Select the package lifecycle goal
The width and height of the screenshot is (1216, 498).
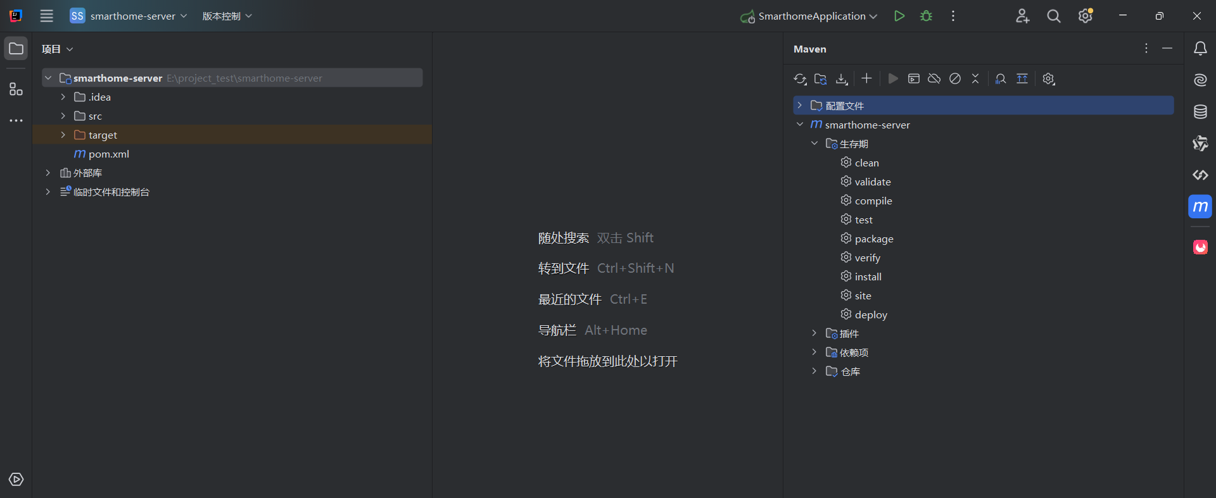pos(867,239)
